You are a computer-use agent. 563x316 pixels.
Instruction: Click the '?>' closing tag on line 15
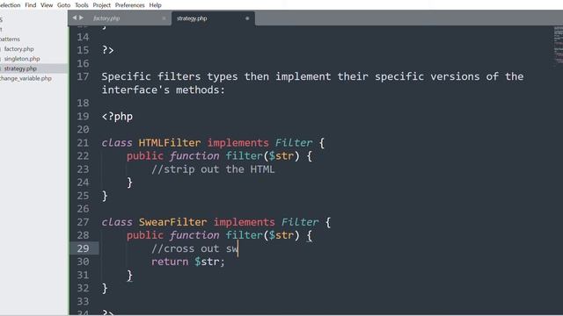pos(107,50)
